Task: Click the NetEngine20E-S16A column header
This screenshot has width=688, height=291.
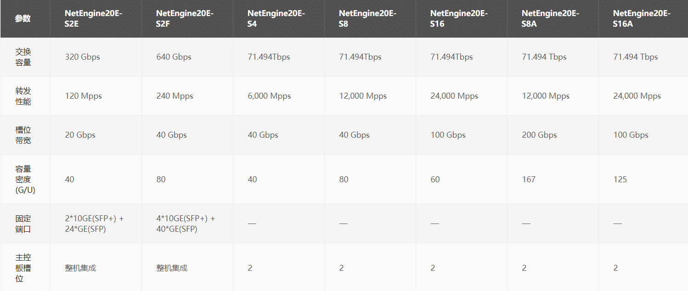Action: pos(641,18)
